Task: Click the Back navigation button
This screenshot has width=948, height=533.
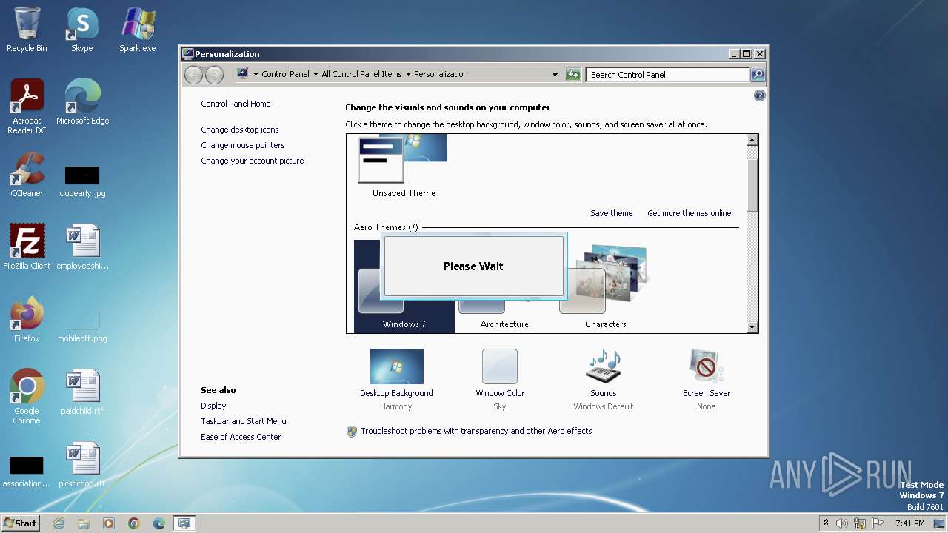Action: point(193,74)
